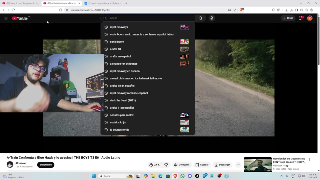Open Brave Leo AI sparkle icon
This screenshot has width=320, height=180.
pos(306,10)
